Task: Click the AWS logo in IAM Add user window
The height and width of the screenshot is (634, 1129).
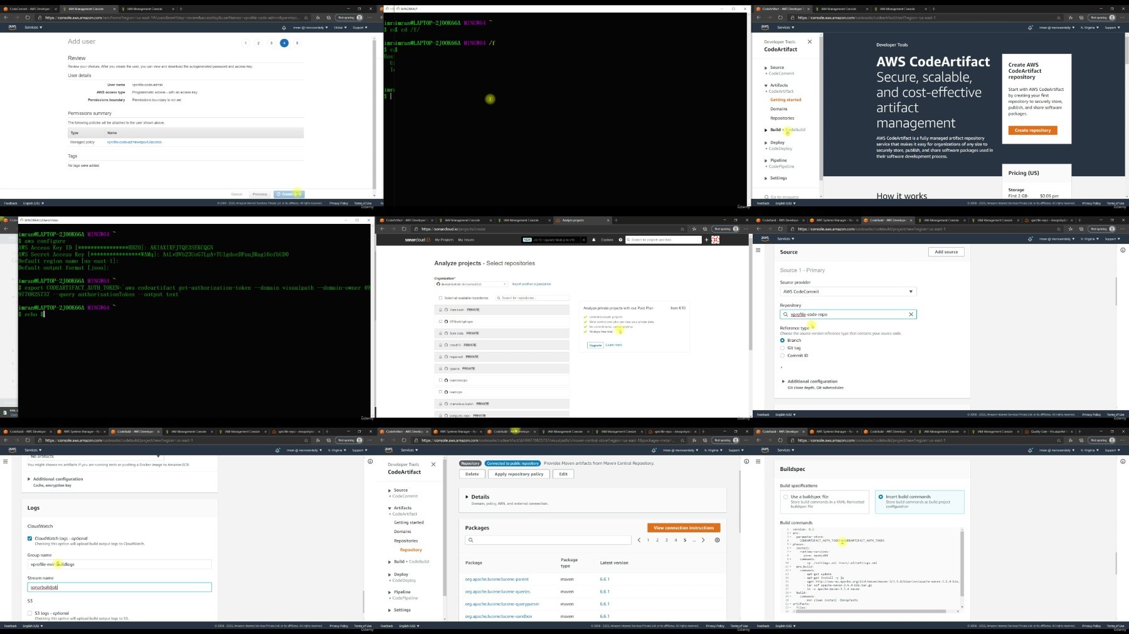Action: click(x=13, y=27)
